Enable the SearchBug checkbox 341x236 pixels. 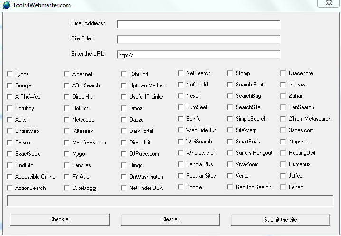click(x=230, y=96)
